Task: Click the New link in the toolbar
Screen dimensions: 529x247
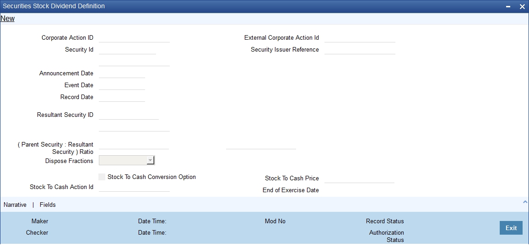Action: [7, 19]
